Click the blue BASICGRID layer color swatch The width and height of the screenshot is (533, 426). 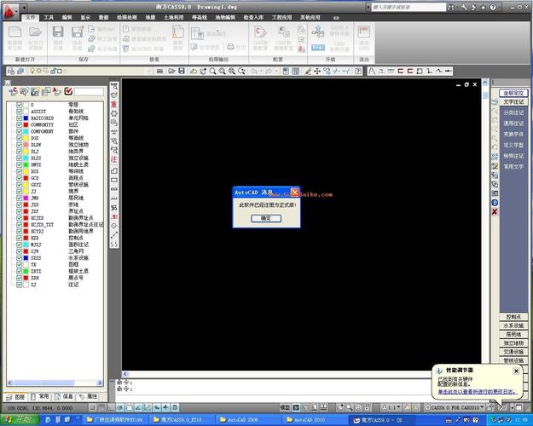pyautogui.click(x=26, y=118)
